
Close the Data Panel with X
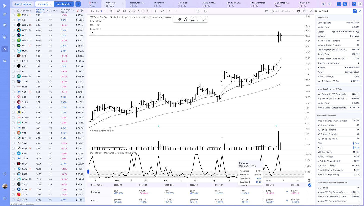pyautogui.click(x=360, y=11)
